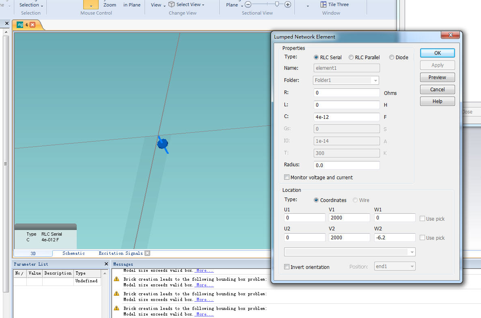Select the Diode type option
The height and width of the screenshot is (318, 481).
click(392, 58)
